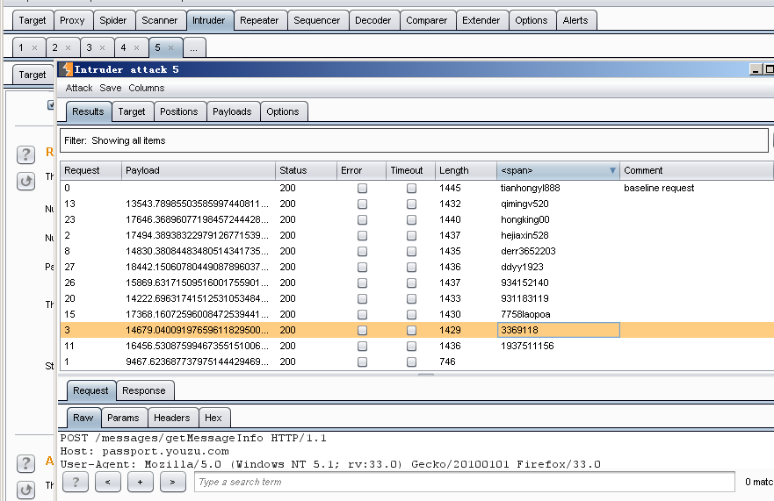
Task: Open the Alerts tab
Action: (575, 20)
